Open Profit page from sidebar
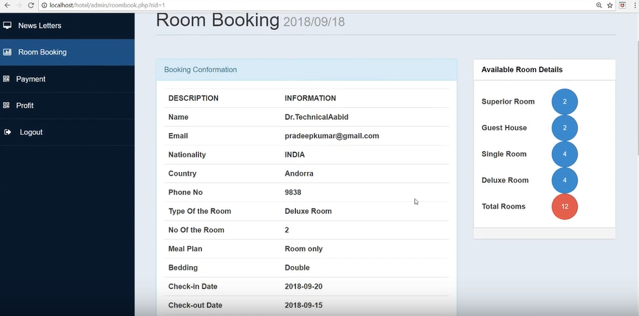This screenshot has width=639, height=316. (x=67, y=105)
